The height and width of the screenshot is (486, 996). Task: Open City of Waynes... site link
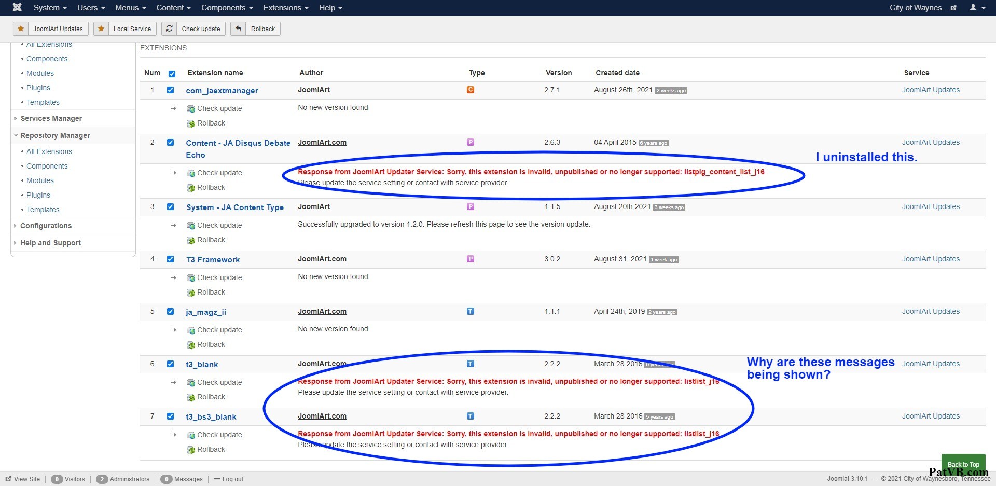(x=923, y=8)
